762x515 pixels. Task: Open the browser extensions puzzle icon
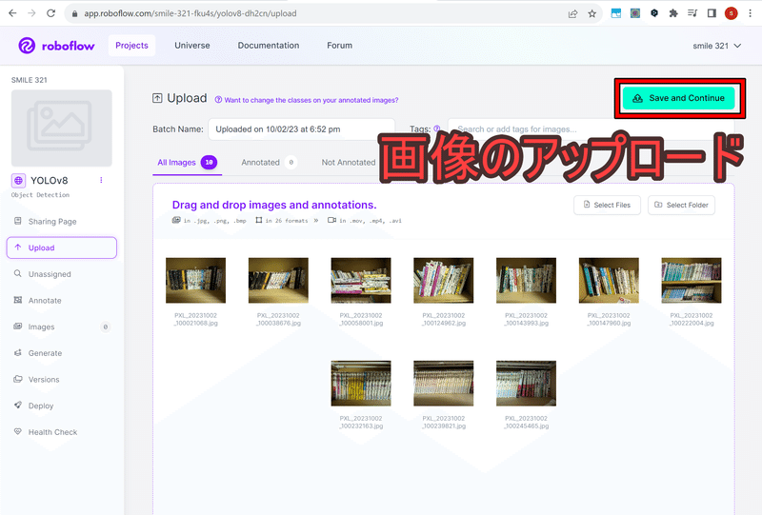673,13
